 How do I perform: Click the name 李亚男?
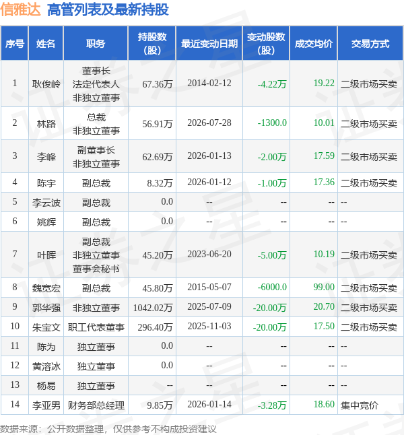pos(46,405)
